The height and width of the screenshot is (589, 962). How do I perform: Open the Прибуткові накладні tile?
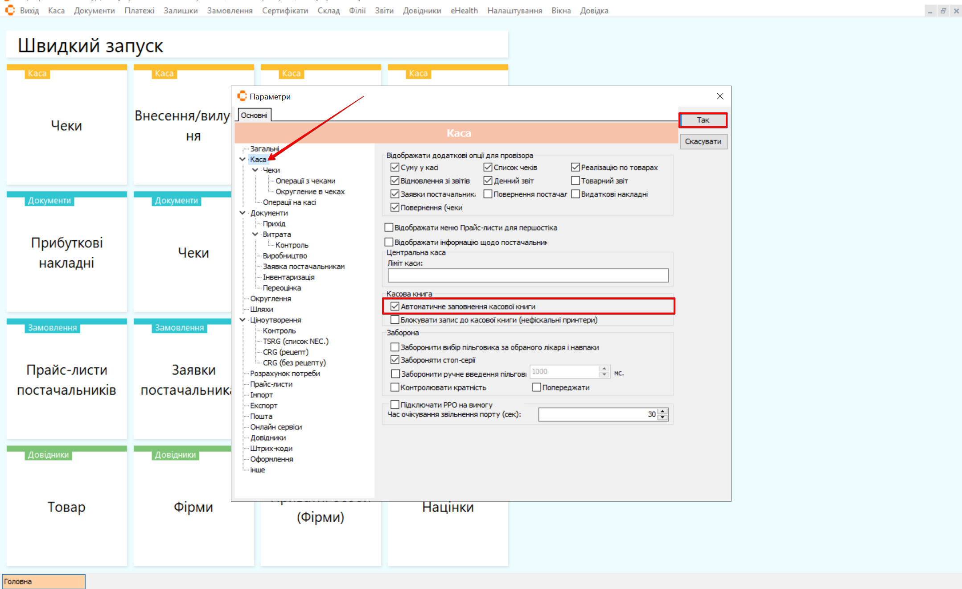[x=66, y=252]
